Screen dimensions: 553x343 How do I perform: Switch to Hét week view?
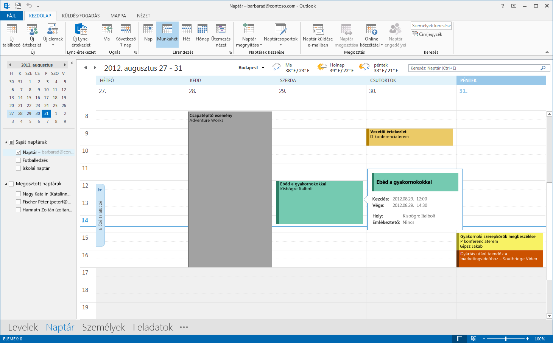[x=187, y=33]
